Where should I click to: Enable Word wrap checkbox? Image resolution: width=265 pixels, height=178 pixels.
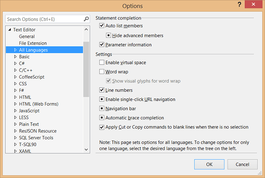click(102, 72)
